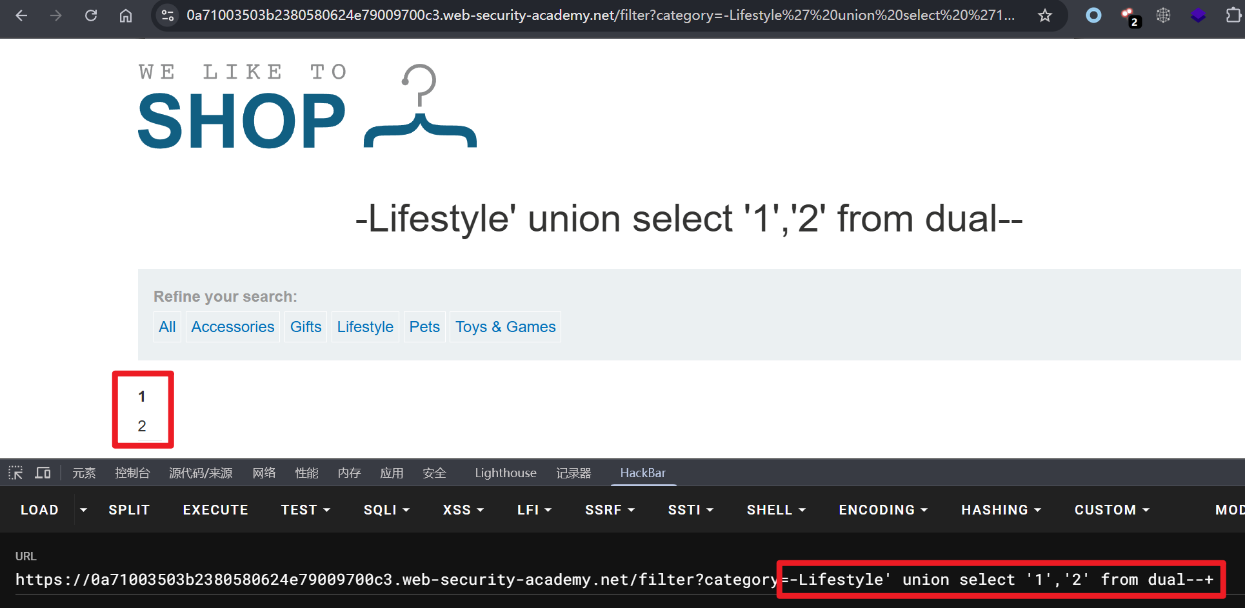1245x608 pixels.
Task: Expand the SQLI dropdown in HackBar
Action: click(x=386, y=510)
